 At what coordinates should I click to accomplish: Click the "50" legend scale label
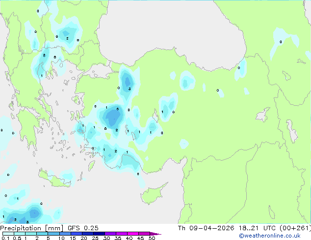pyautogui.click(x=152, y=238)
